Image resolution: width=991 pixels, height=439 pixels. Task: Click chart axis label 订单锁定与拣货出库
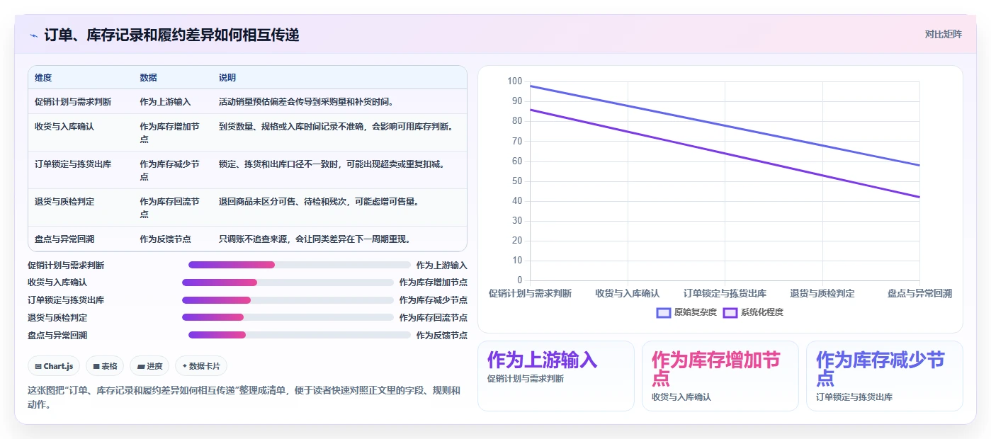click(x=725, y=293)
